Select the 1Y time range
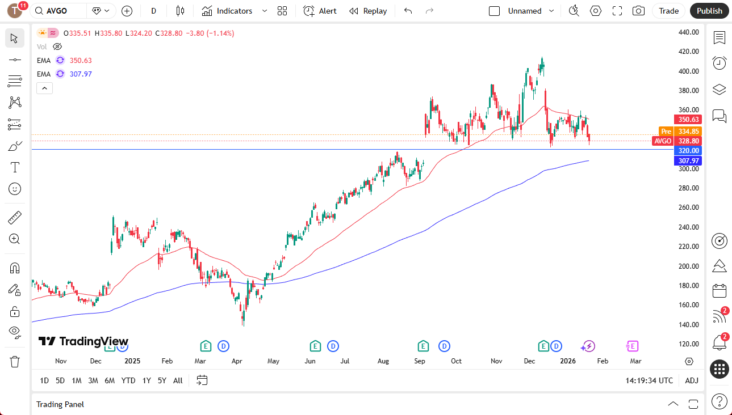This screenshot has height=415, width=732. [147, 380]
